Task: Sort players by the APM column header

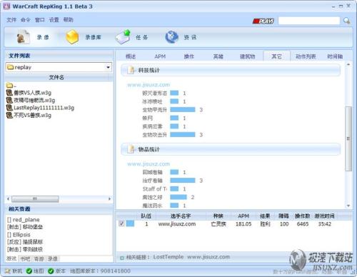Action: pos(243,216)
